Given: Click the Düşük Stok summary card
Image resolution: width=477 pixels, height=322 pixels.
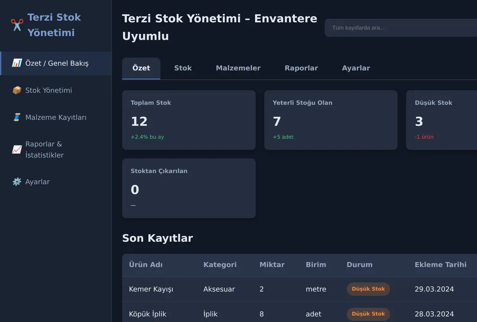Looking at the screenshot, I should click(442, 120).
